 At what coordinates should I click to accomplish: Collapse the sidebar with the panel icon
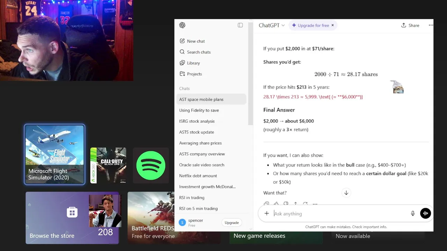pos(240,25)
